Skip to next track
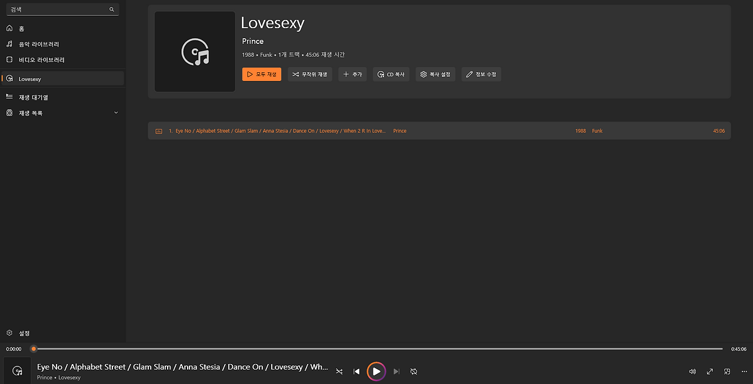 click(397, 372)
